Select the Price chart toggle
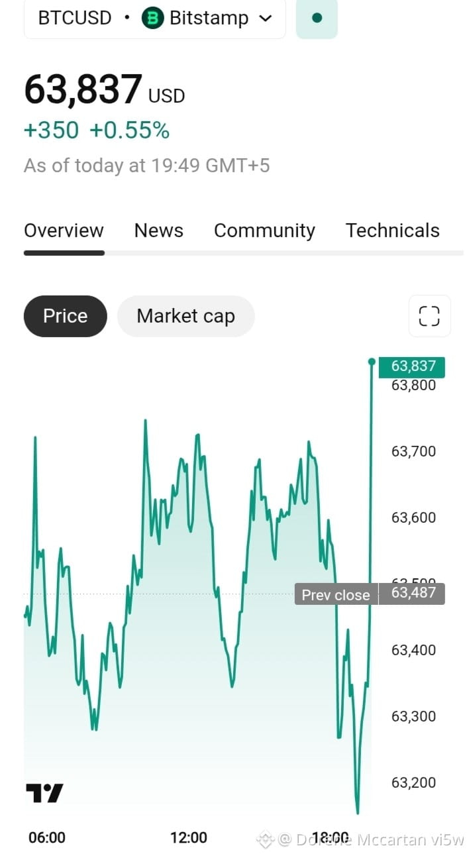The width and height of the screenshot is (469, 856). click(65, 316)
